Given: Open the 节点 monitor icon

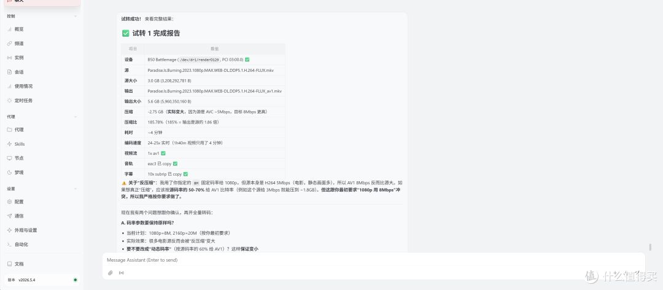Looking at the screenshot, I should tap(9, 158).
